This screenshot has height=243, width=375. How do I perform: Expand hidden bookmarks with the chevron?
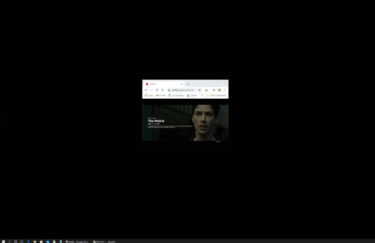tap(202, 95)
